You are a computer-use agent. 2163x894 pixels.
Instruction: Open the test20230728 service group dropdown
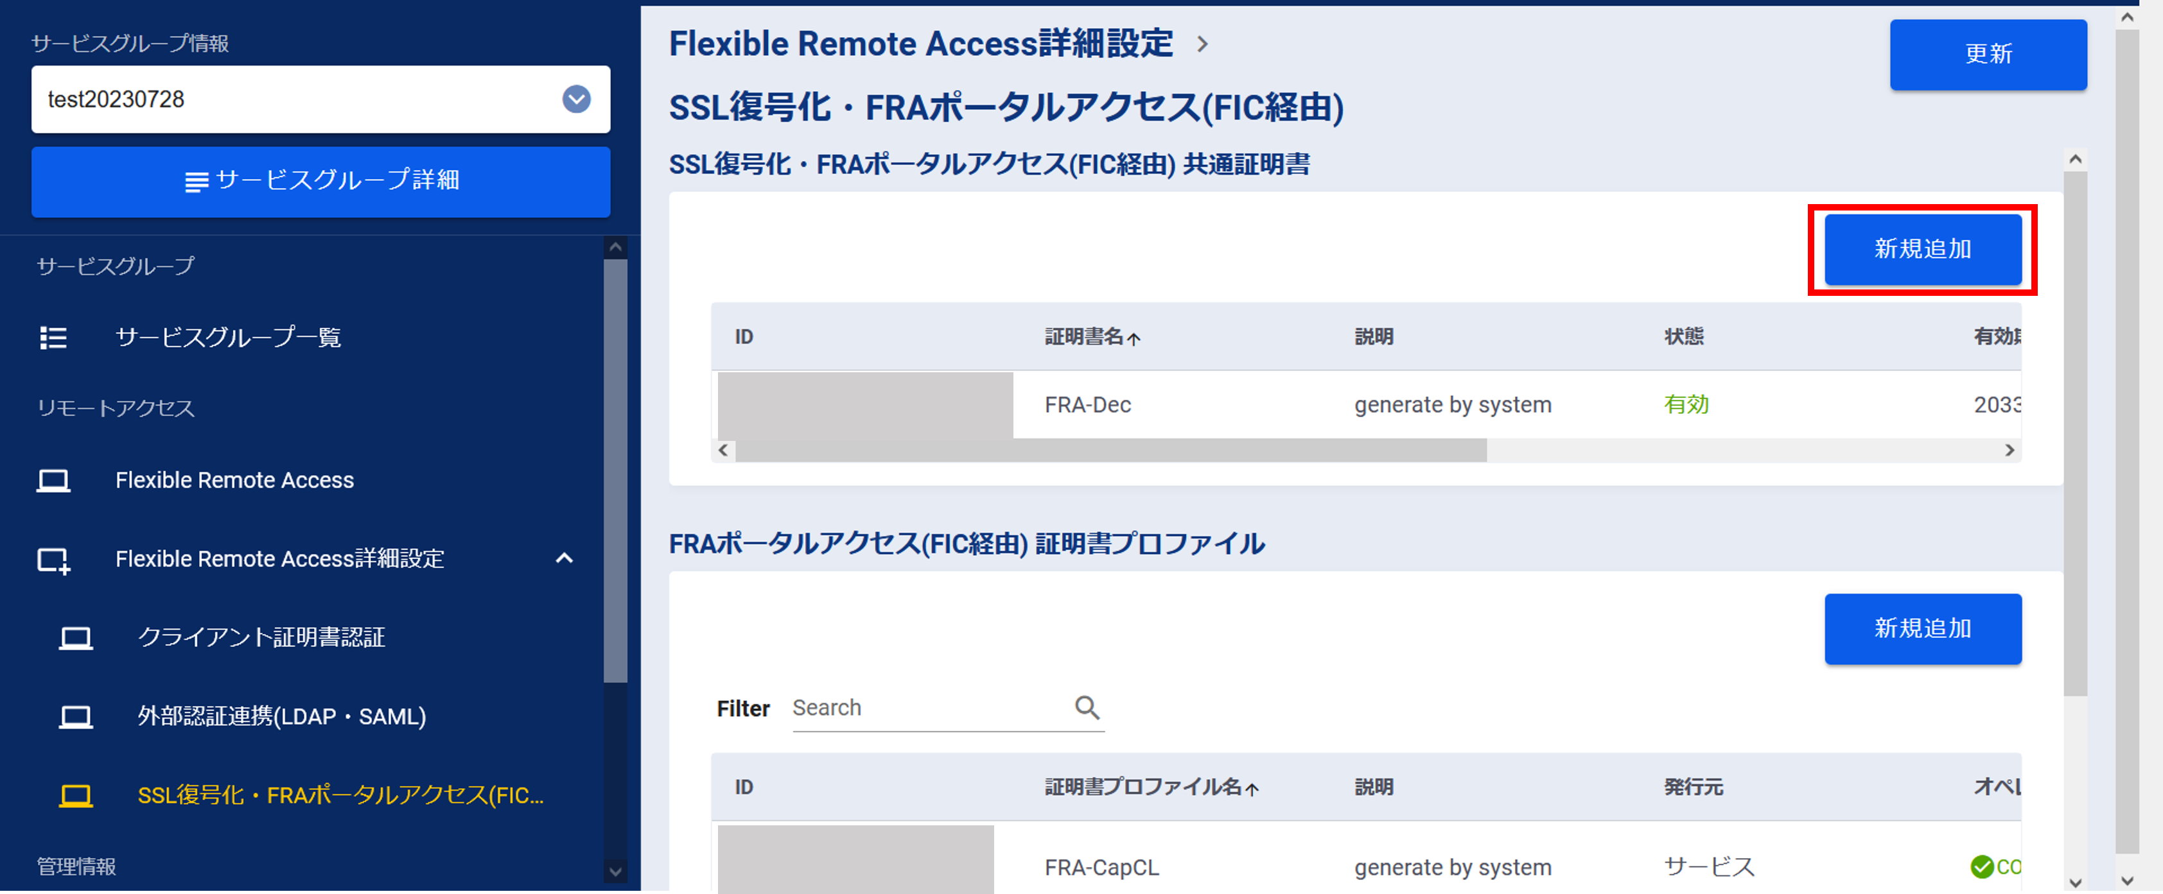click(x=576, y=99)
